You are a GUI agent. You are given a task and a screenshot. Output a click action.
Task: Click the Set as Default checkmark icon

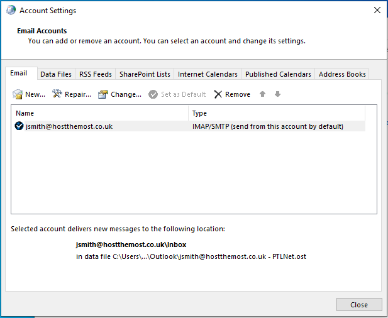(153, 94)
